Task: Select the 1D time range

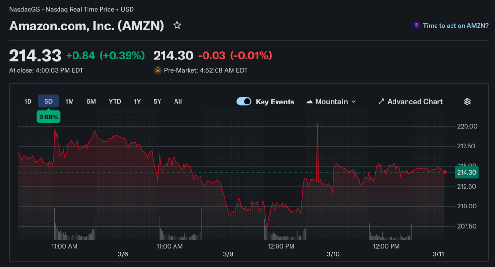Action: click(28, 102)
